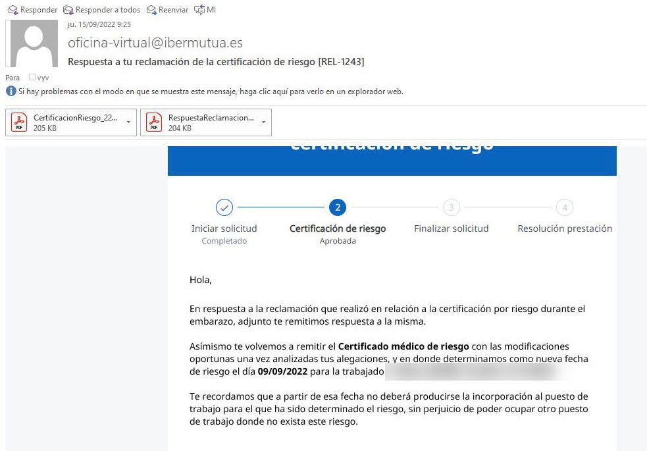
Task: Click the email subject line text
Action: coord(216,62)
